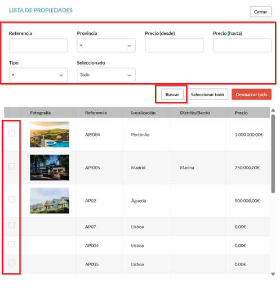Tick the checkbox for AP005 Lisboa

[12, 263]
